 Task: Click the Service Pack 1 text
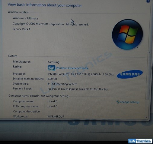pos(21,29)
